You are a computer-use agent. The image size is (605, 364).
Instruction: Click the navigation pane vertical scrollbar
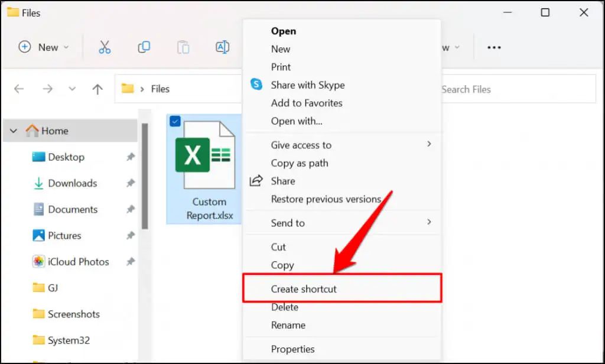[x=144, y=177]
